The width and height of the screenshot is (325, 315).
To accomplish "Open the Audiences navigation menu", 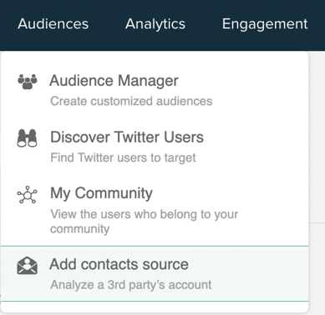I will [53, 24].
